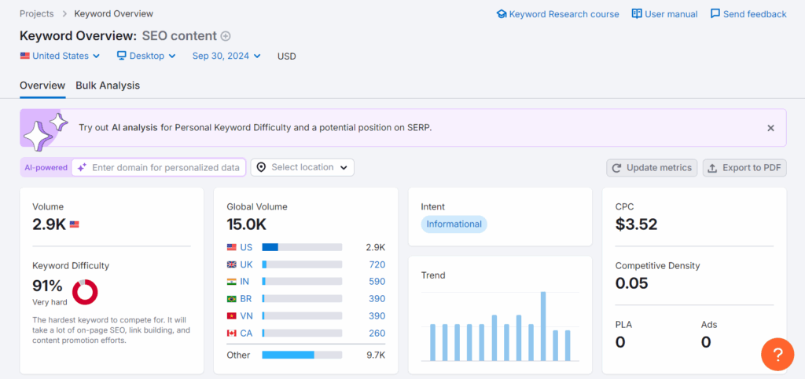
Task: Click the IN volume value 590
Action: click(x=377, y=282)
